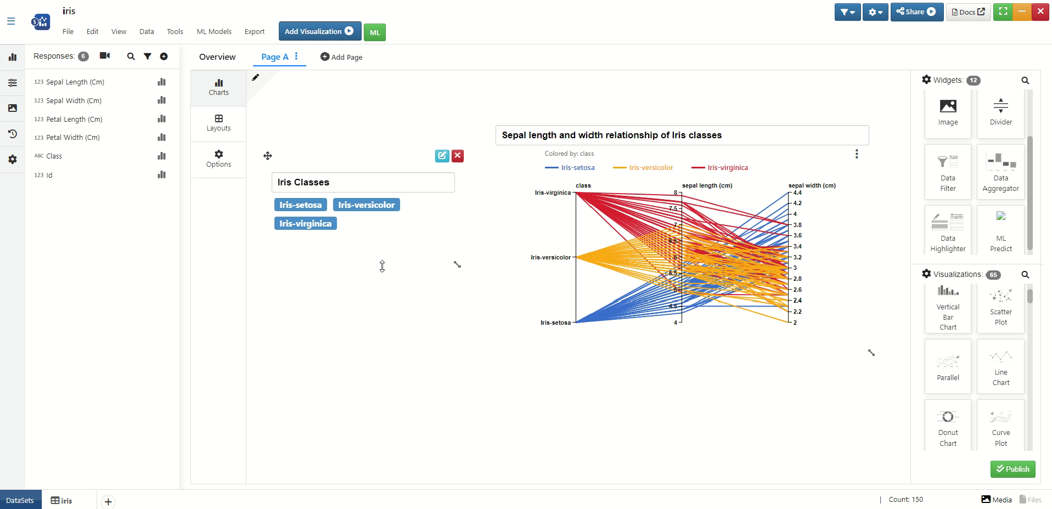Click the green Publish button
This screenshot has height=509, width=1052.
[x=1013, y=469]
